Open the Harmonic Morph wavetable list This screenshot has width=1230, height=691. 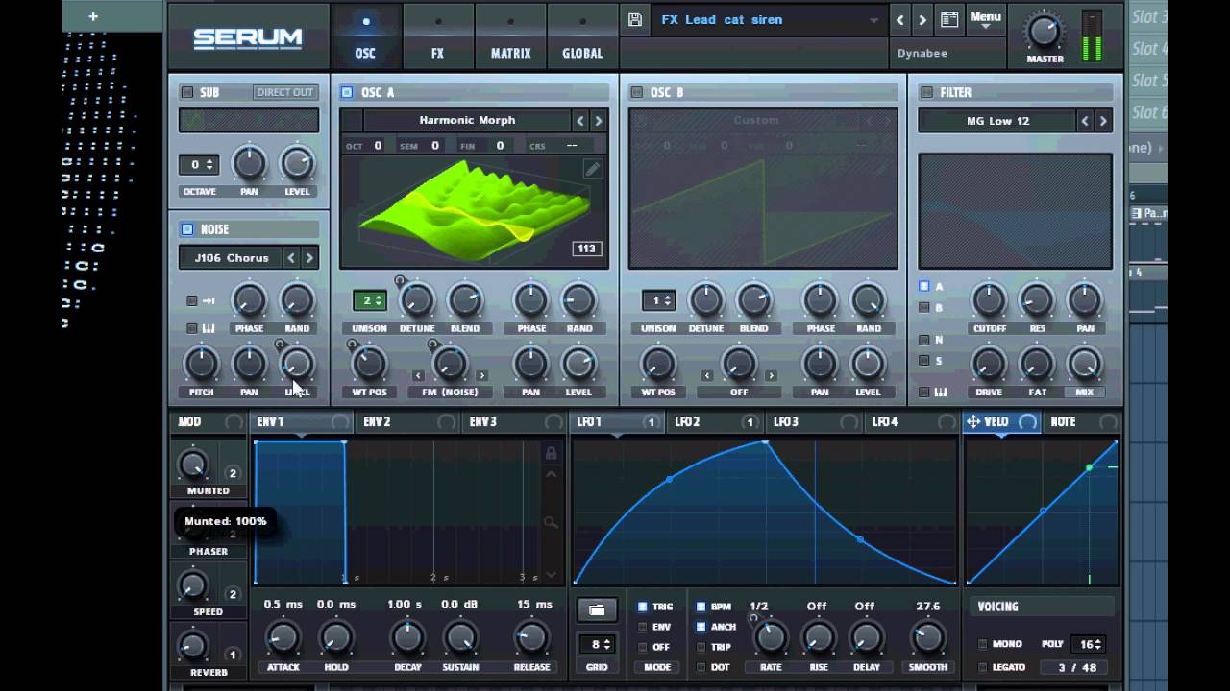coord(467,120)
